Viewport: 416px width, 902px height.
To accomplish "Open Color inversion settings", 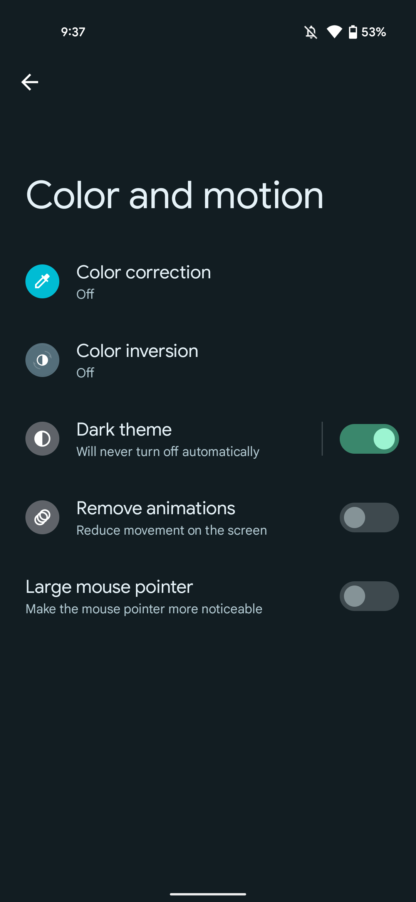I will (x=208, y=360).
